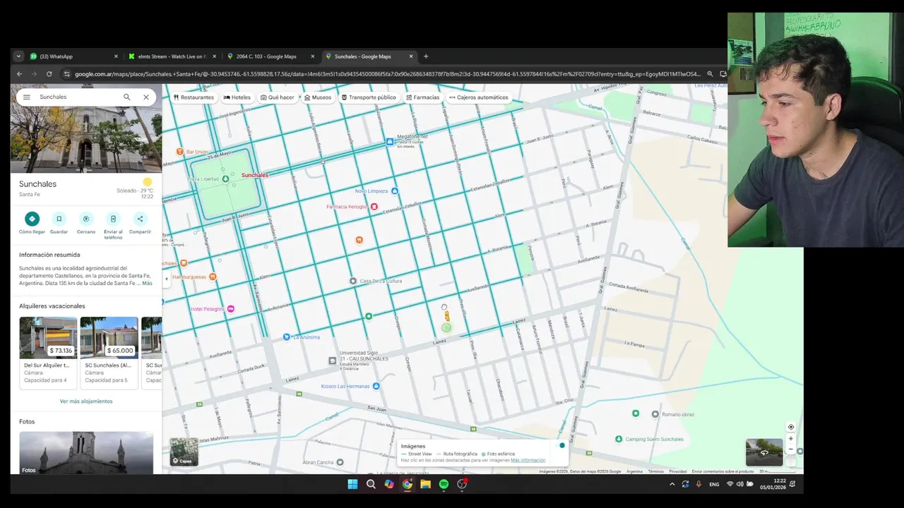Click the Privacidad footer link
This screenshot has width=904, height=508.
pyautogui.click(x=678, y=471)
